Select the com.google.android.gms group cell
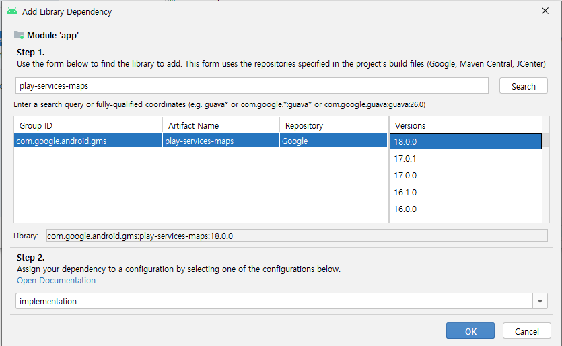Image resolution: width=562 pixels, height=346 pixels. [x=88, y=141]
